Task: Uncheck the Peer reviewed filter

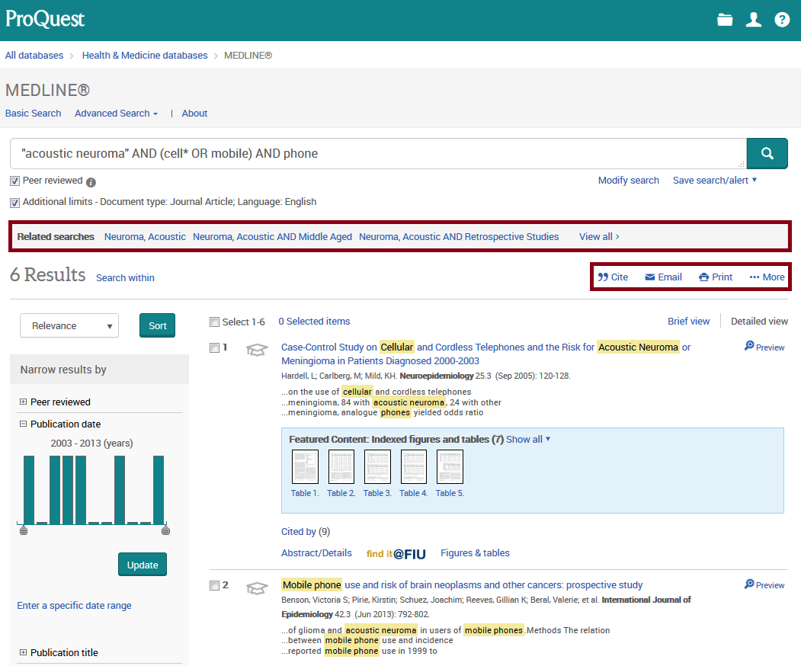Action: pyautogui.click(x=14, y=181)
